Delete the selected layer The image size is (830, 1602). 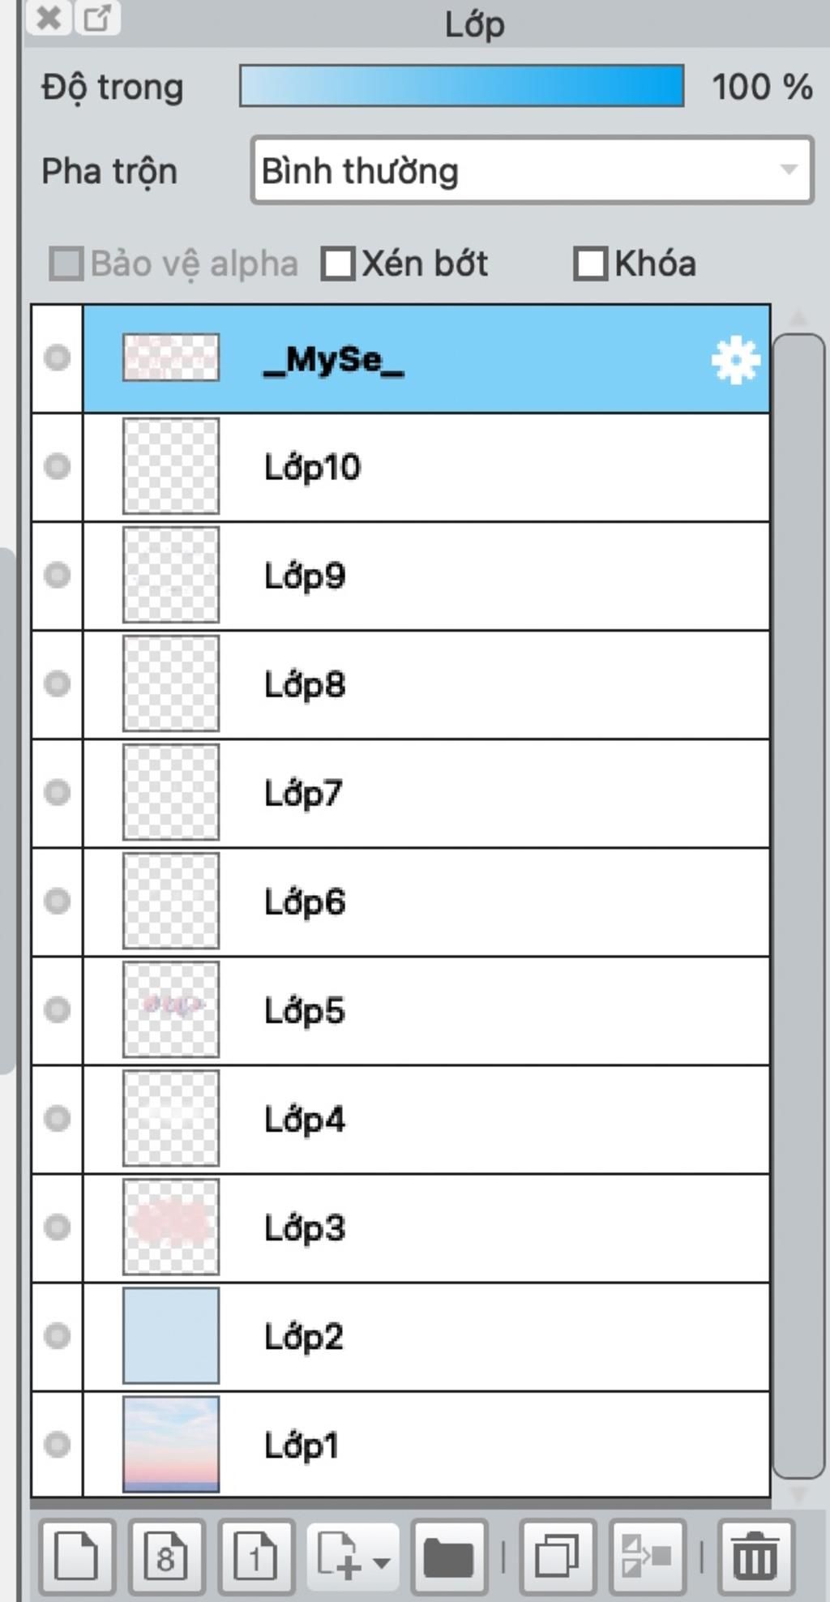click(755, 1556)
